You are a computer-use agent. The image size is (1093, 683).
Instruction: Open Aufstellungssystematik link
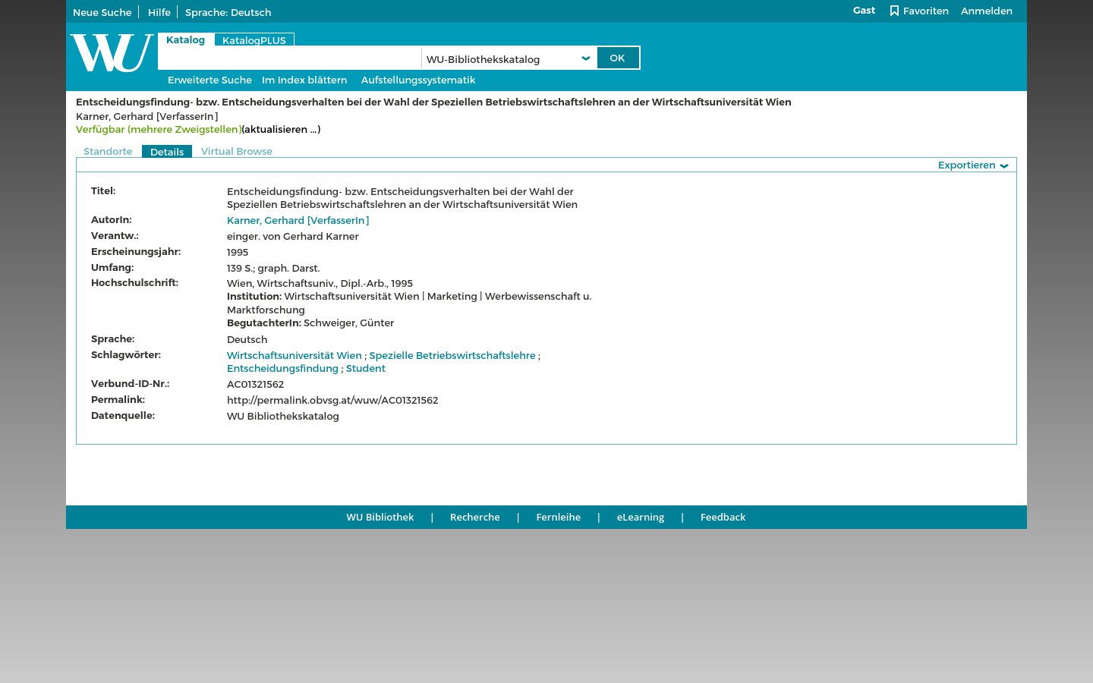418,80
